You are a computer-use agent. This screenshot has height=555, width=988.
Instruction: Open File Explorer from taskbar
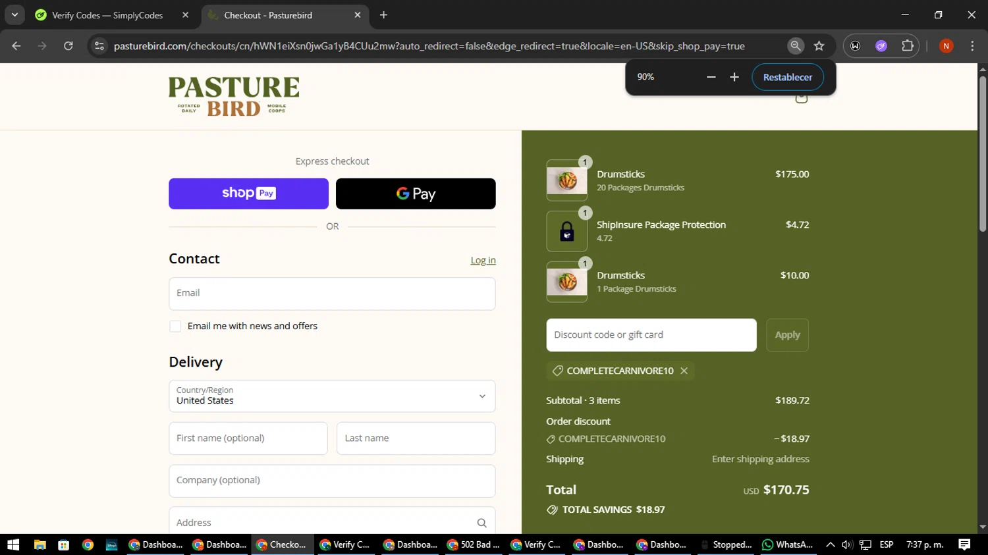[40, 544]
